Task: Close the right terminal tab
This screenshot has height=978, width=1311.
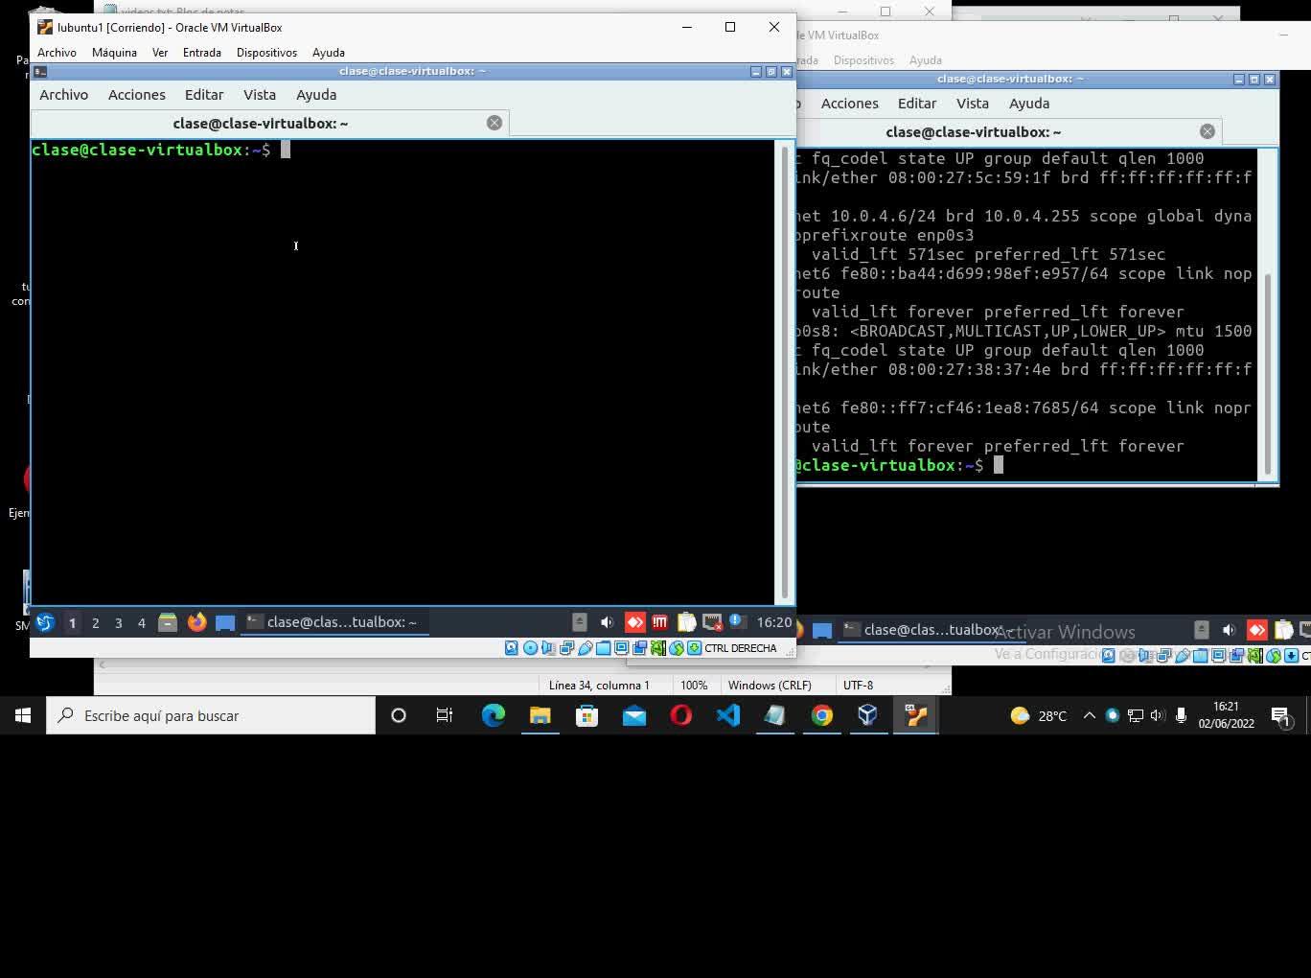Action: [x=1207, y=131]
